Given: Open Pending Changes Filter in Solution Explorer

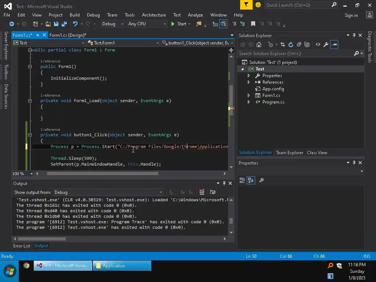Looking at the screenshot, I should [x=271, y=44].
